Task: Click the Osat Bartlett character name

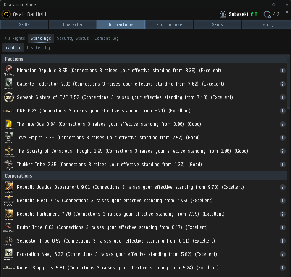Action: click(30, 14)
